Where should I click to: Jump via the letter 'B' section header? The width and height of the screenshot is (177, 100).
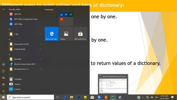click(x=9, y=54)
